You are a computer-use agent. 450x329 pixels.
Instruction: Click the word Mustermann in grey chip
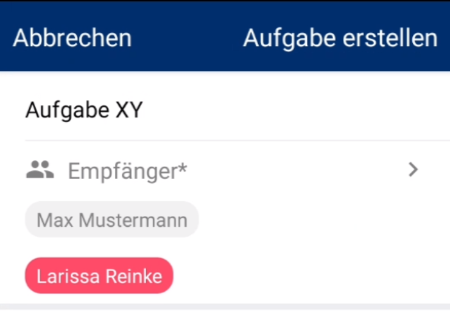pyautogui.click(x=133, y=220)
